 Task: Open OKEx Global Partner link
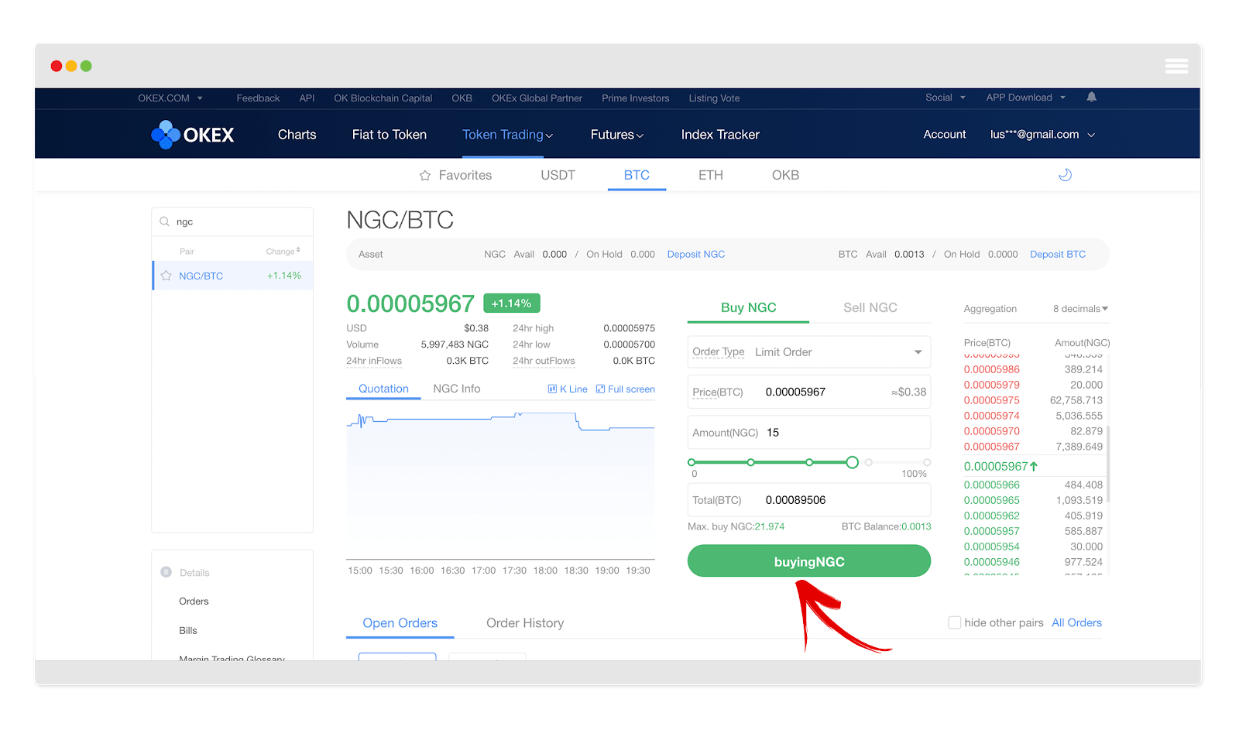[x=537, y=98]
